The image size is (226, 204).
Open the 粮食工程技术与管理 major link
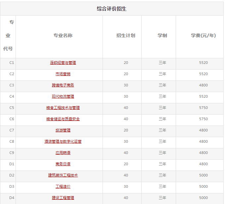(63, 108)
